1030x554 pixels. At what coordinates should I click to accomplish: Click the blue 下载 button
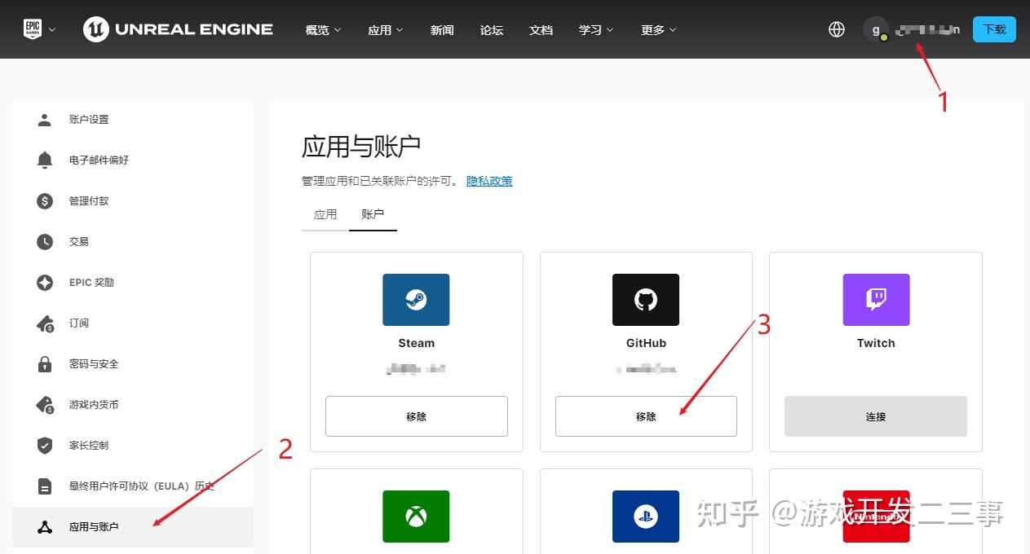tap(994, 29)
